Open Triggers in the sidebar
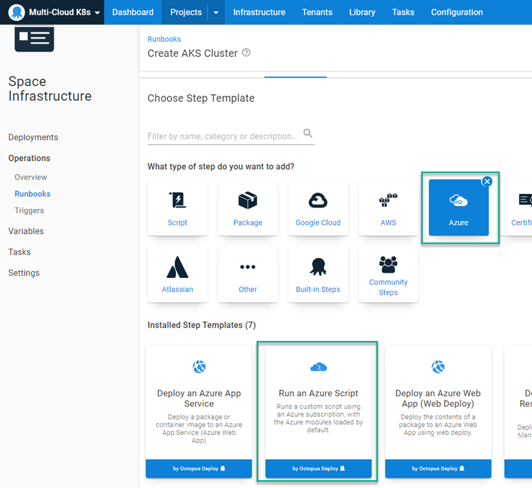The width and height of the screenshot is (532, 488). pos(29,211)
